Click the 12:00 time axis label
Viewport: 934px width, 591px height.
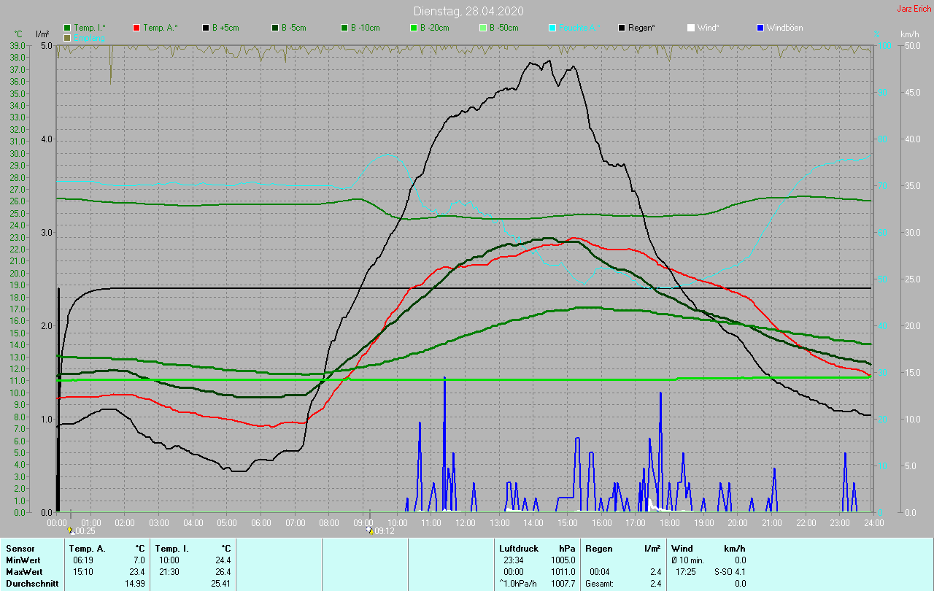(x=466, y=522)
